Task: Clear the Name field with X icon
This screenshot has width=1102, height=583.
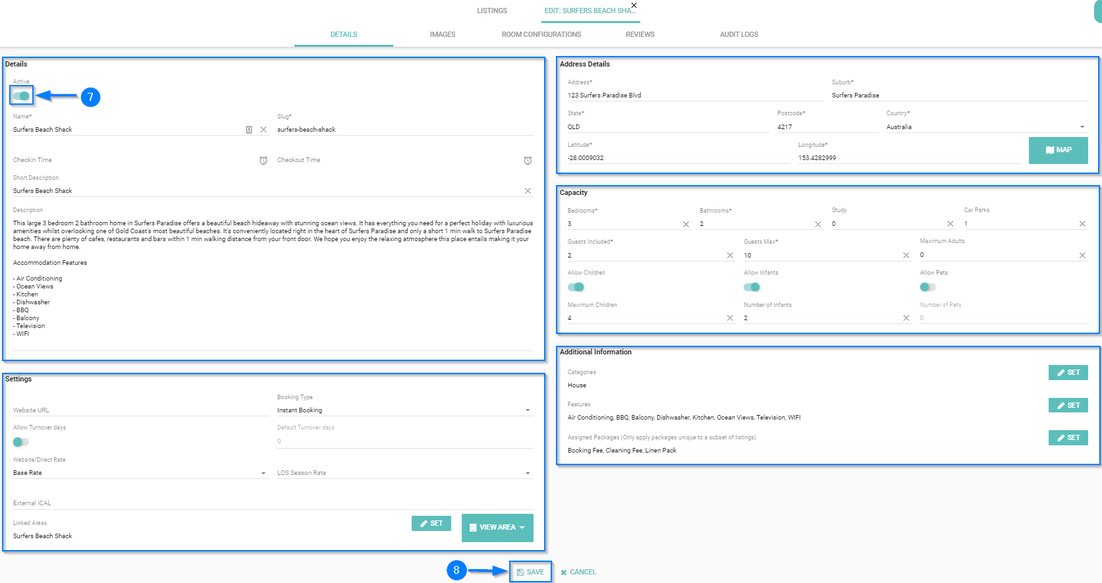Action: point(263,130)
